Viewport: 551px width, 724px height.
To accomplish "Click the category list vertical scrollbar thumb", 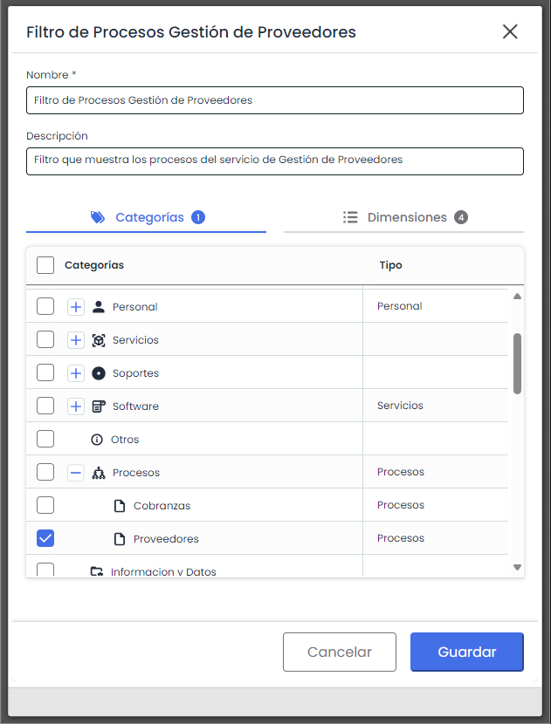I will [517, 362].
